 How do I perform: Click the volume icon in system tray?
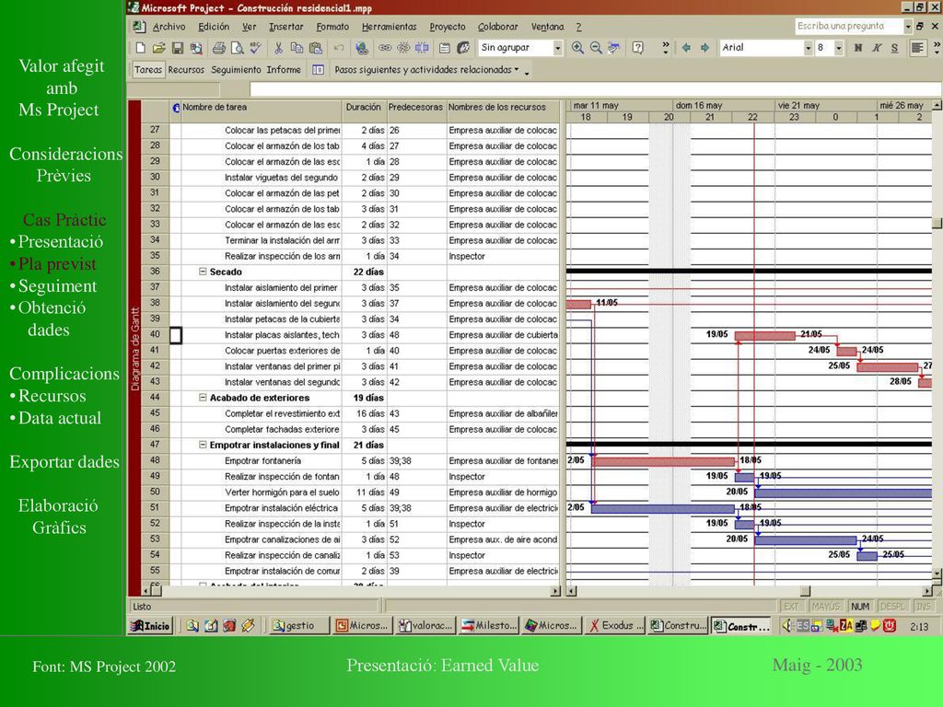click(x=787, y=625)
